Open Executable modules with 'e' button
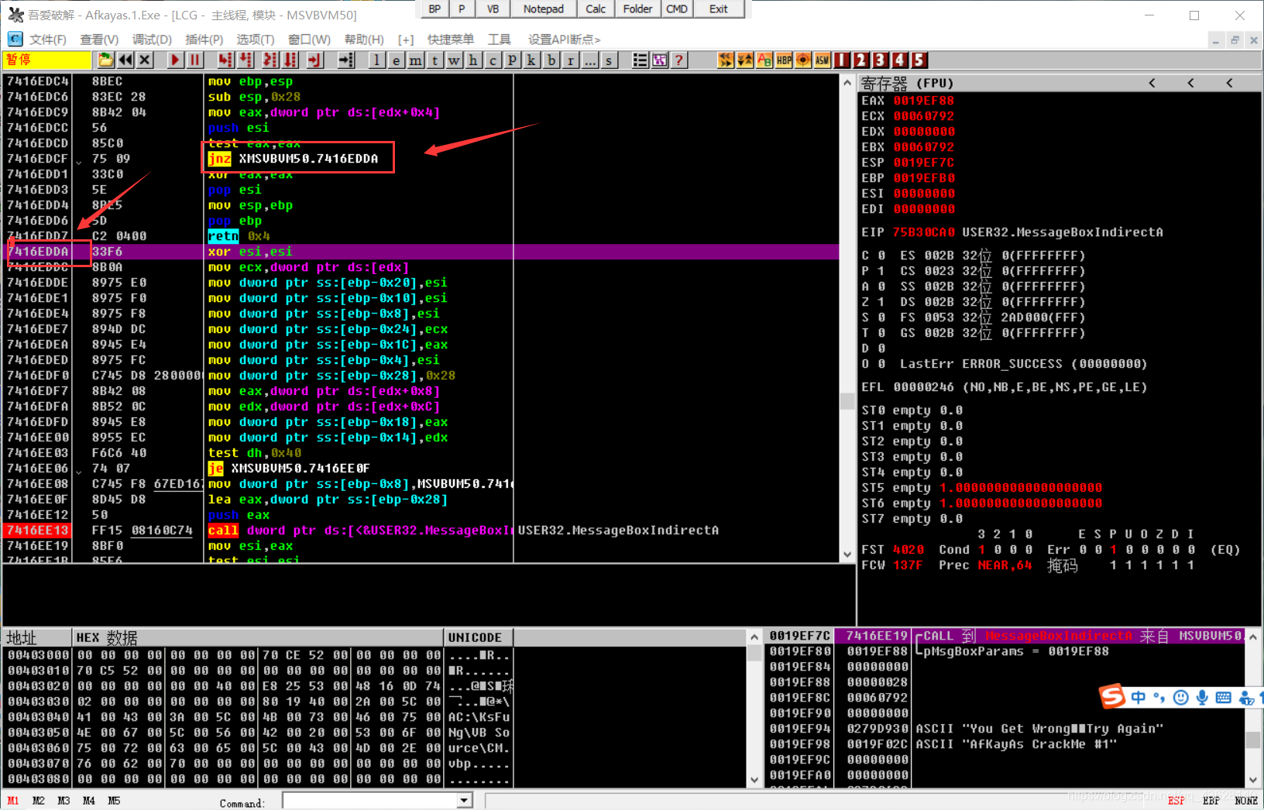 pos(396,60)
